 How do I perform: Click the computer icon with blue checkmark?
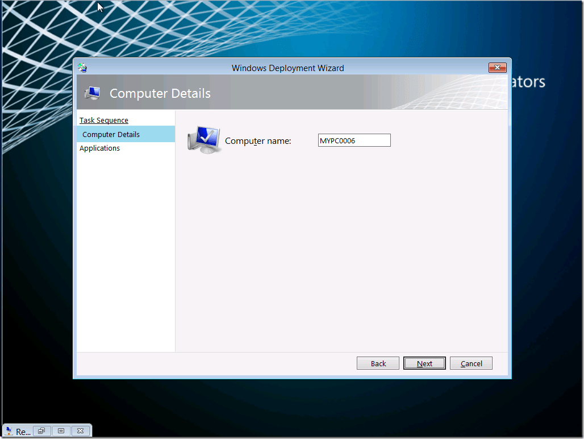coord(203,139)
